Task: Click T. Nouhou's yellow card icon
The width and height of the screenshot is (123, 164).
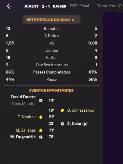Action: tap(41, 117)
